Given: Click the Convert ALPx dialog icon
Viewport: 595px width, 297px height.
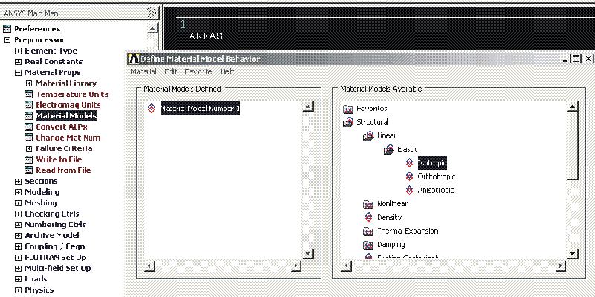Looking at the screenshot, I should (29, 127).
